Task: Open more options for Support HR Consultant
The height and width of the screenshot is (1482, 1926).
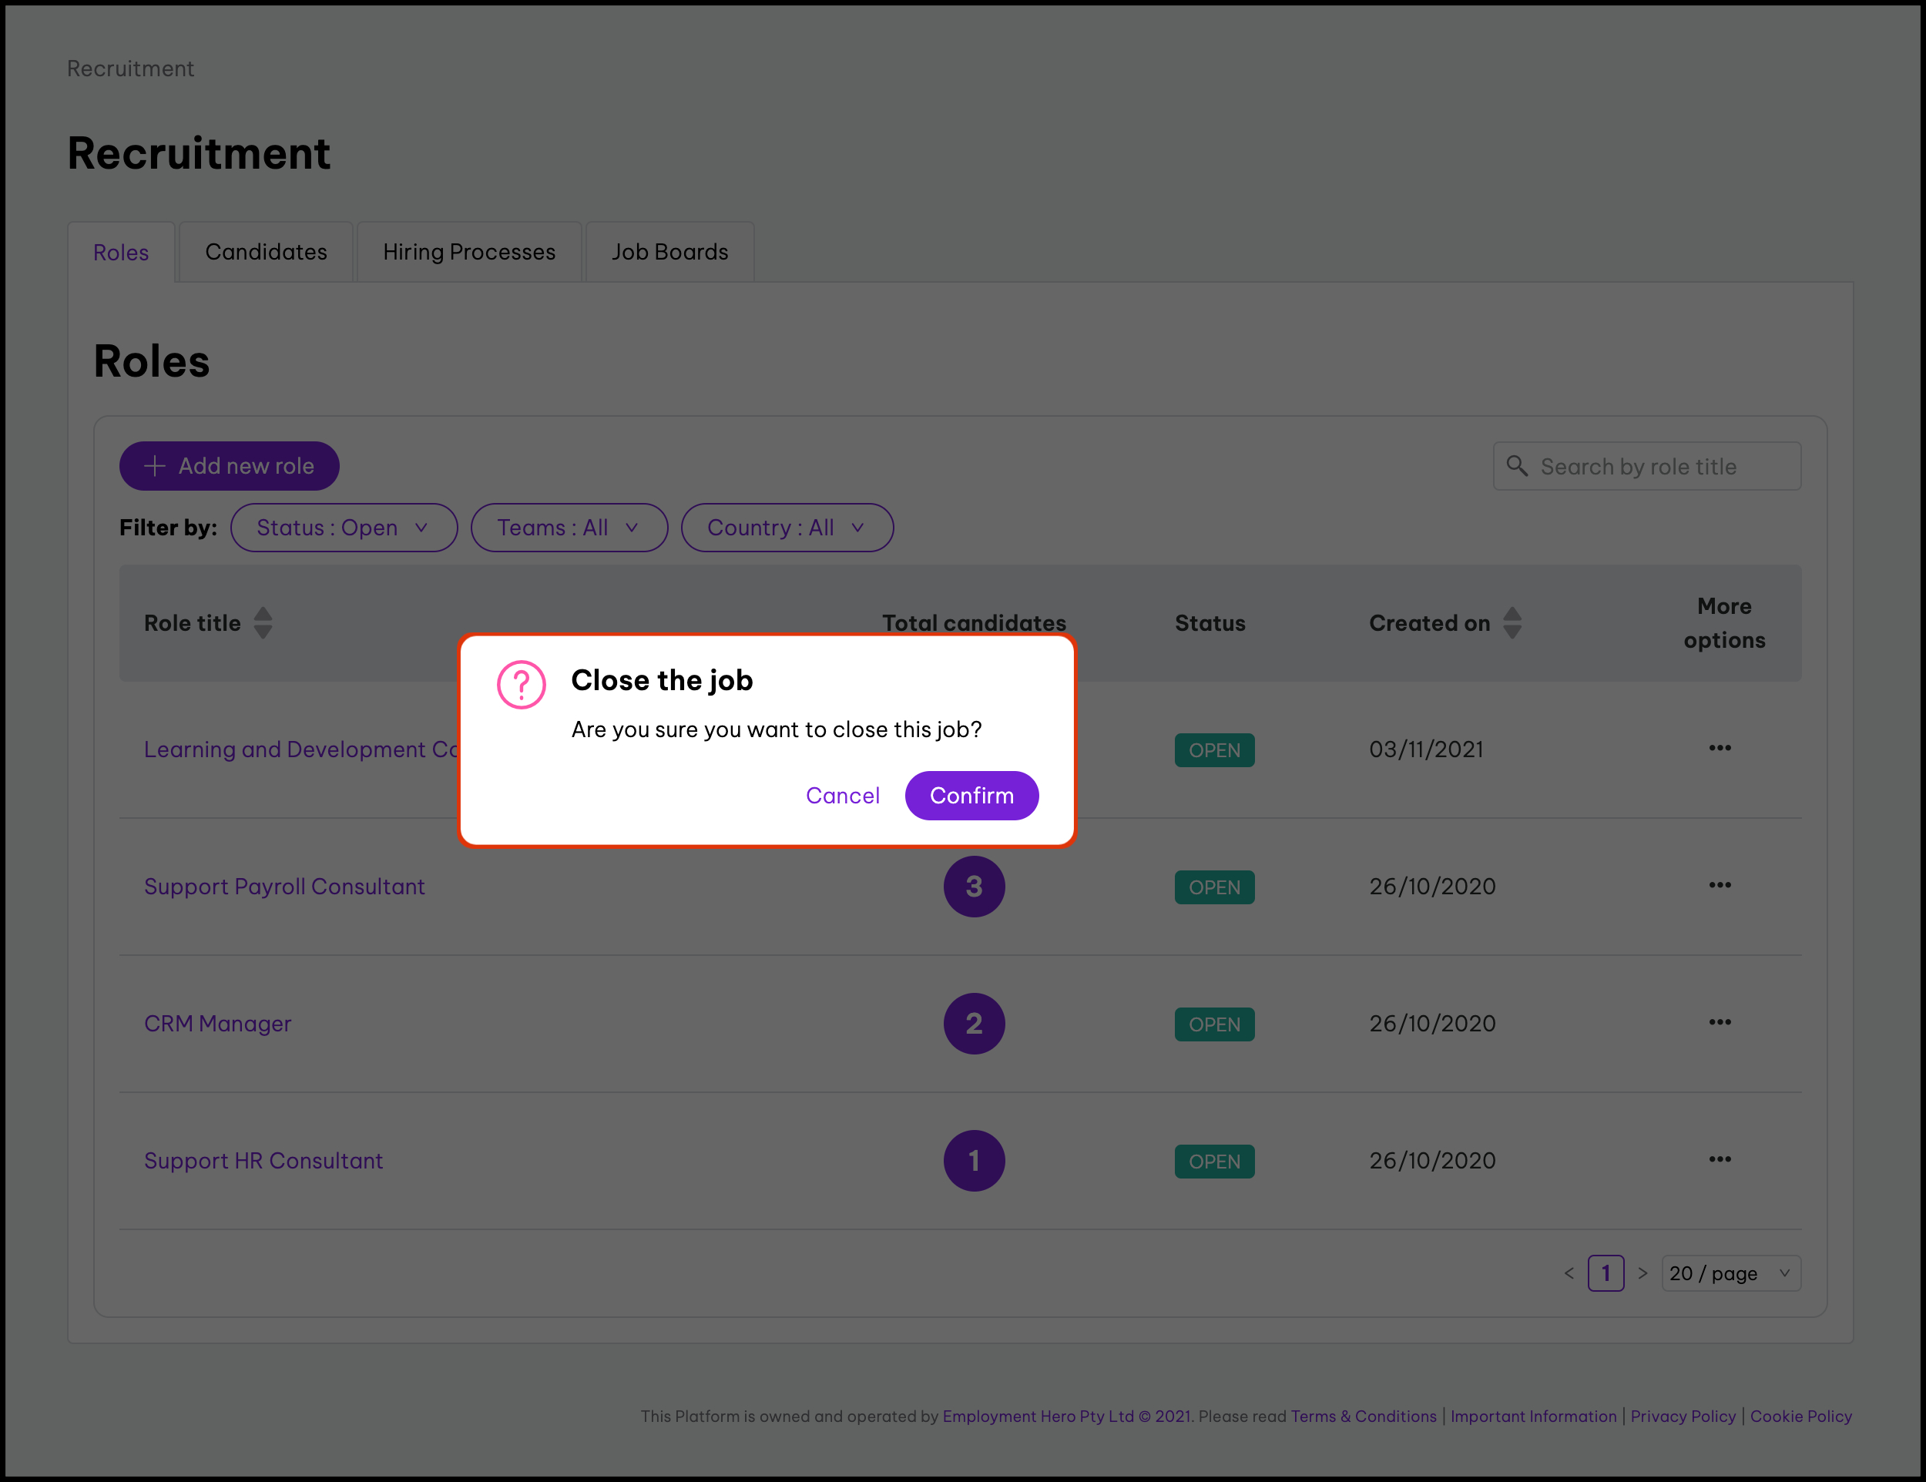Action: 1719,1159
